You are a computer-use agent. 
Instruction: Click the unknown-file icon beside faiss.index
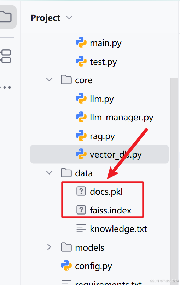81,210
